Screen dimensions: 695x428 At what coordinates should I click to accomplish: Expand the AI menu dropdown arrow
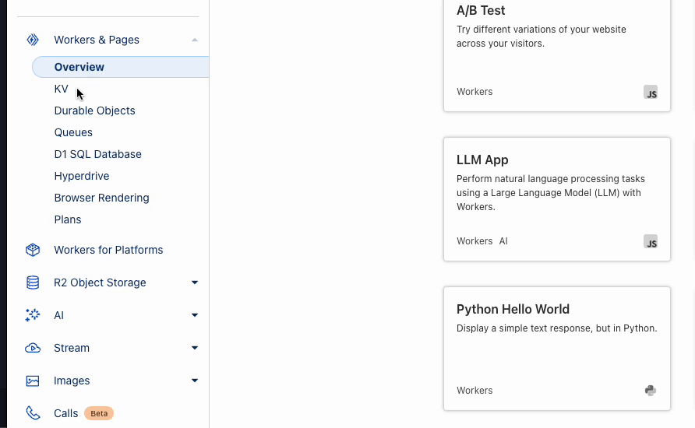point(195,315)
